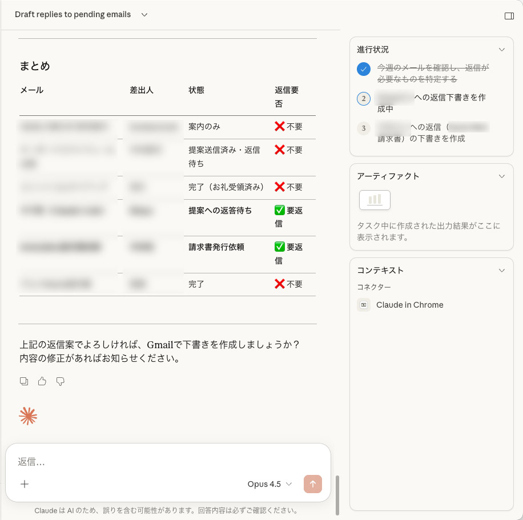Collapse the コンテキスト panel
This screenshot has height=520, width=523.
coord(501,270)
